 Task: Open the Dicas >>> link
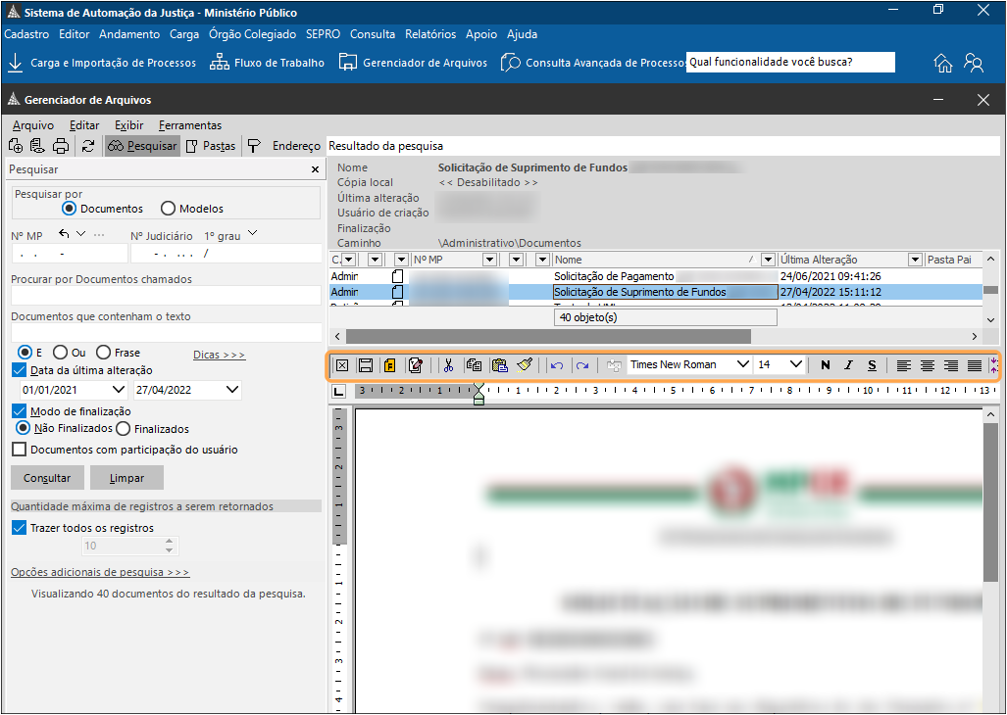point(219,355)
